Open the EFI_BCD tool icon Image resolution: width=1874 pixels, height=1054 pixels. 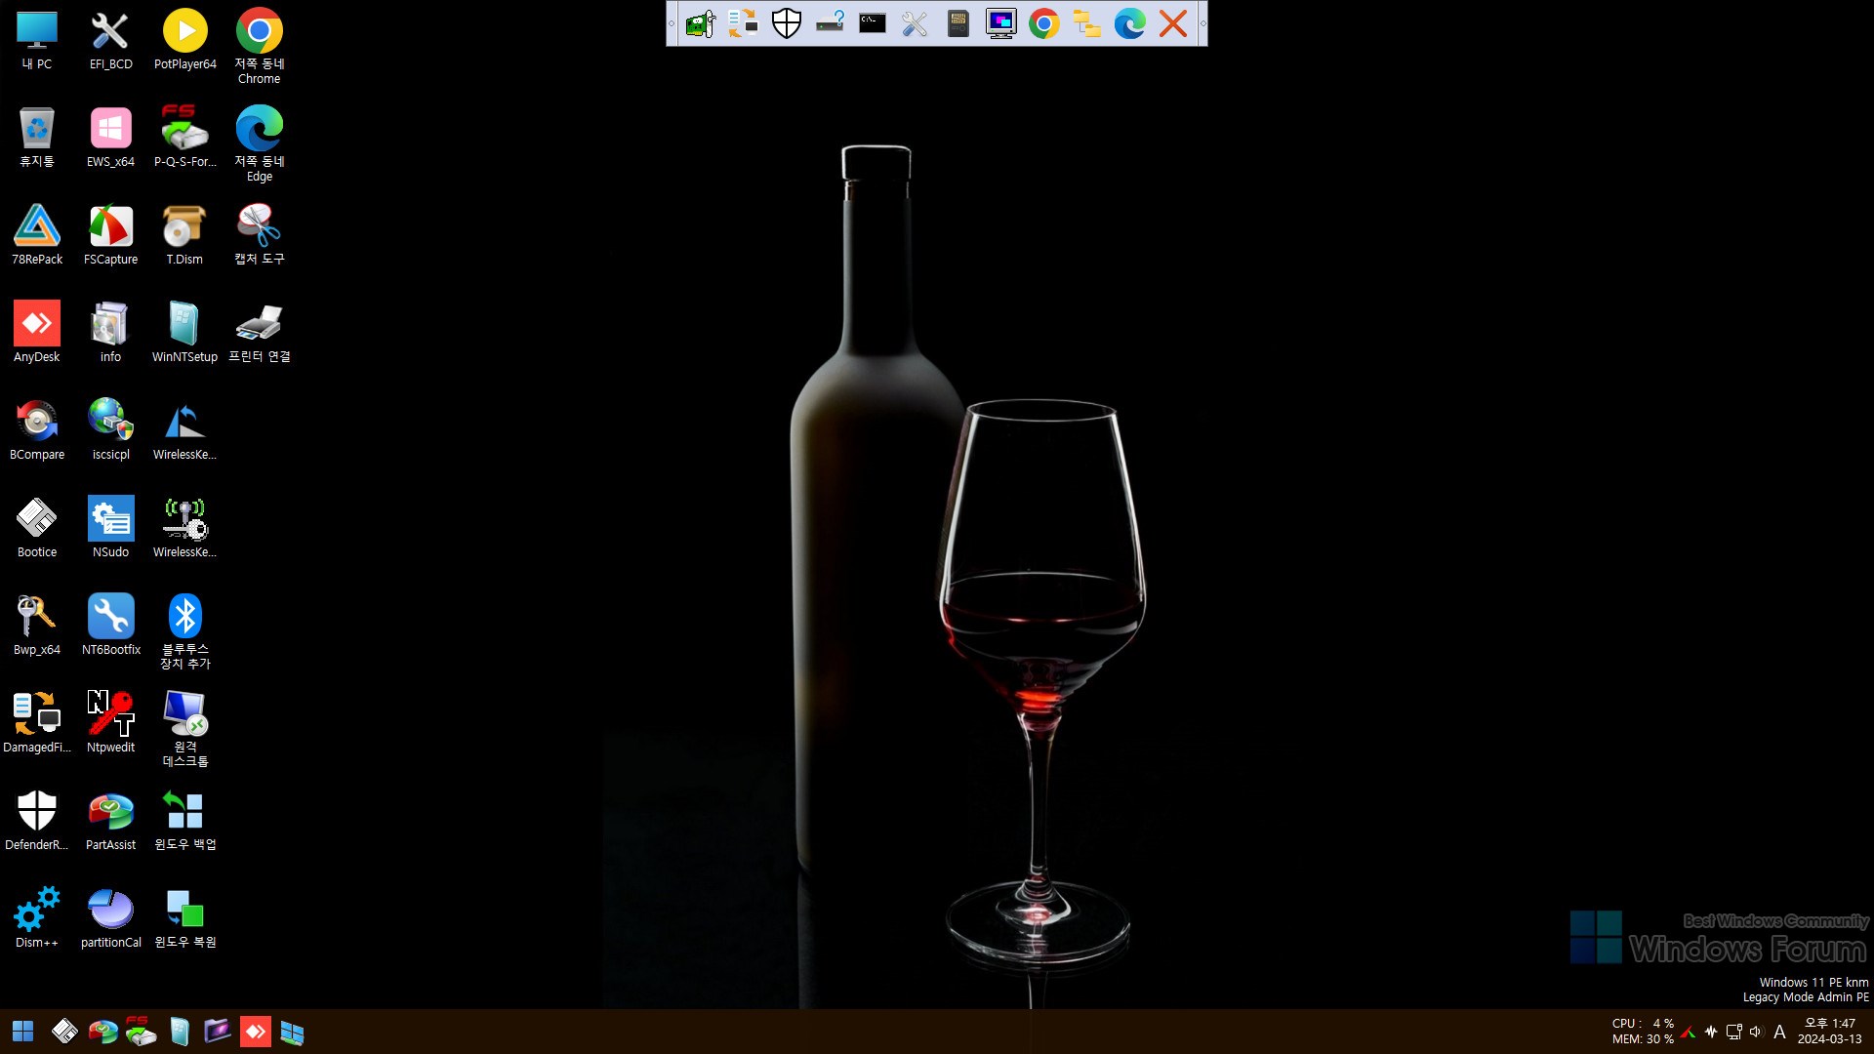coord(111,41)
